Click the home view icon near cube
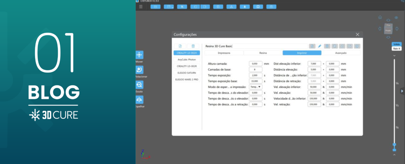The height and width of the screenshot is (164, 405). [380, 17]
